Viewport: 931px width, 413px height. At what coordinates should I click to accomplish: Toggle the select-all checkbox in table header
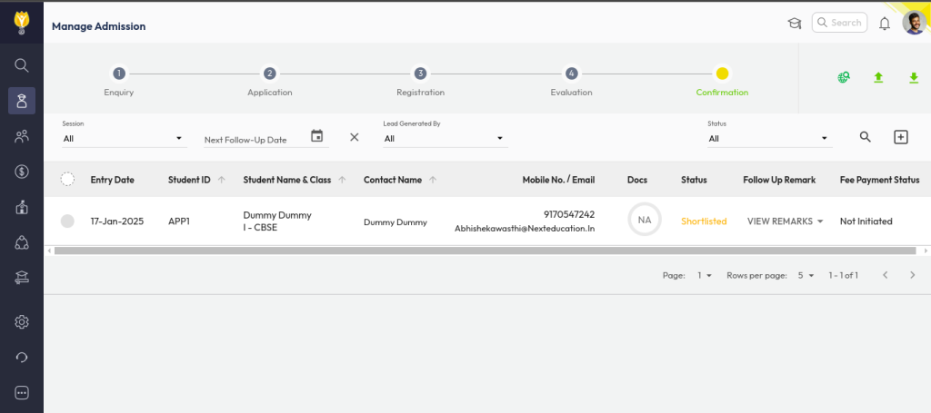point(67,180)
